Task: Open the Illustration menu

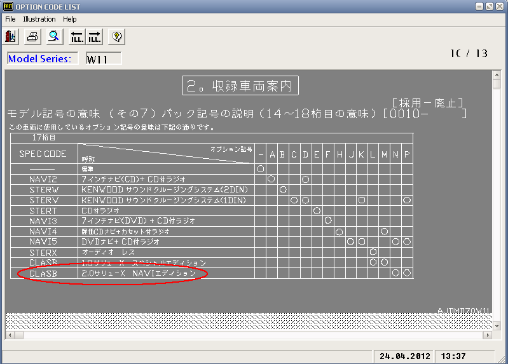Action: (39, 19)
